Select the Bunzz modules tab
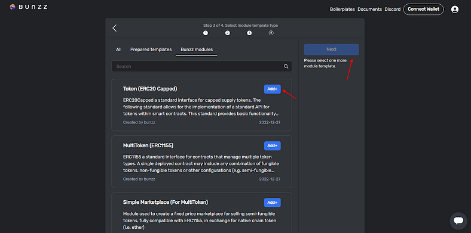 (197, 49)
